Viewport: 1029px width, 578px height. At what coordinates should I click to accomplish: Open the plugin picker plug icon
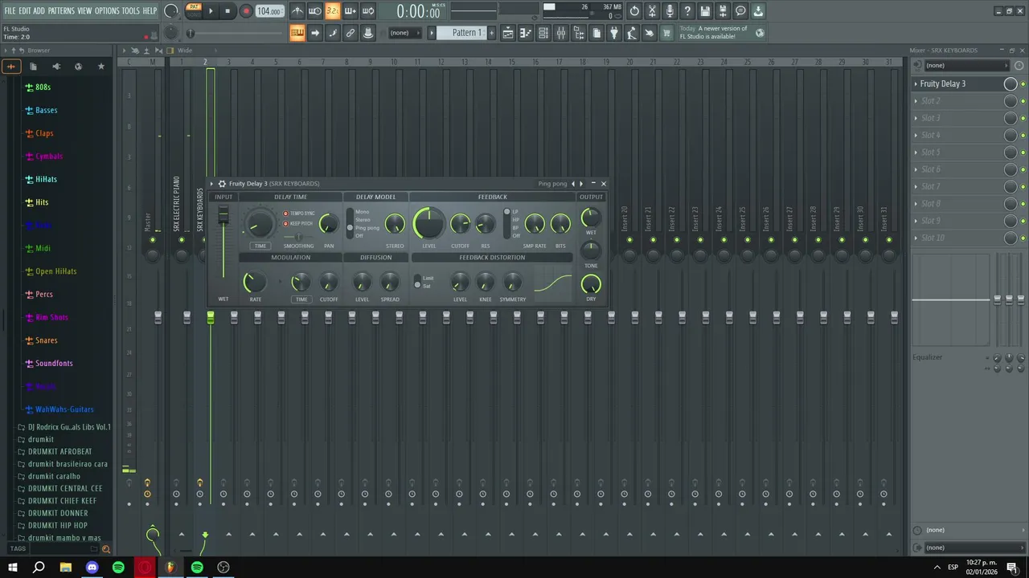[614, 33]
